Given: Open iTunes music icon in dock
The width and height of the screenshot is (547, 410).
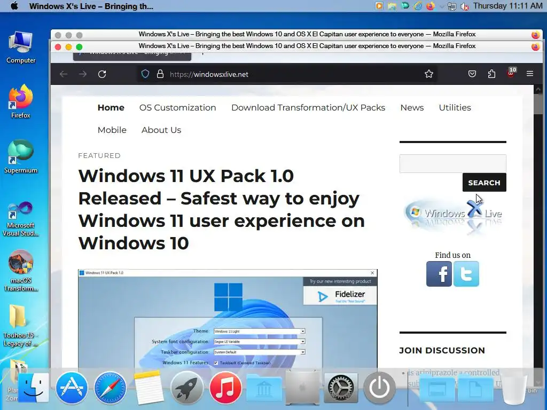Looking at the screenshot, I should click(x=225, y=388).
